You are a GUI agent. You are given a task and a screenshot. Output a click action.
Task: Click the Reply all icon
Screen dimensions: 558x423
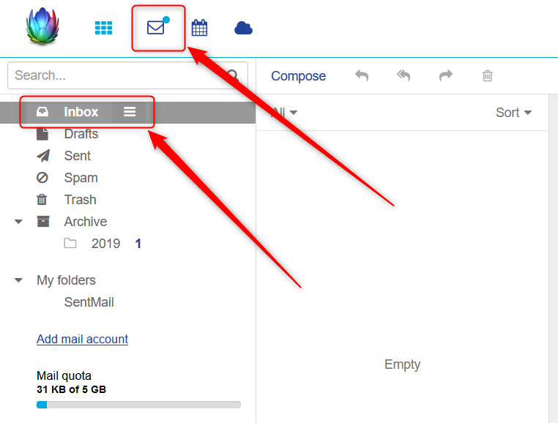click(403, 75)
